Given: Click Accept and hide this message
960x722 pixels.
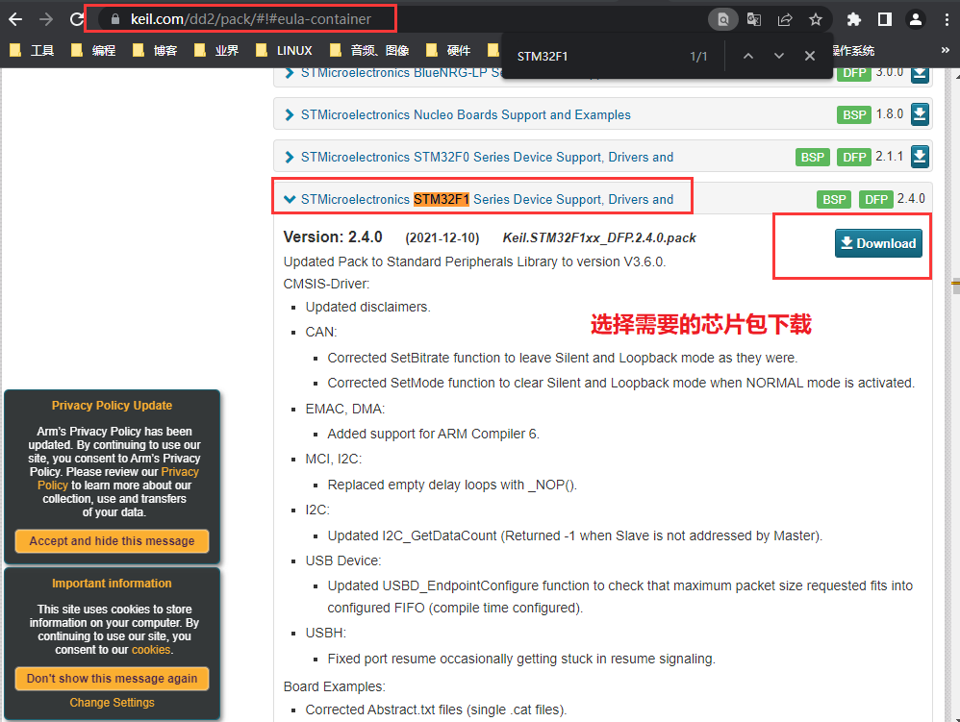Looking at the screenshot, I should click(x=112, y=541).
